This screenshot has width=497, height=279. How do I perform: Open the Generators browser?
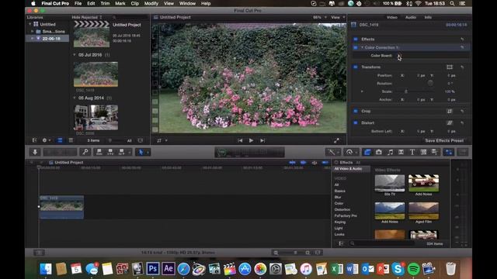[x=423, y=152]
